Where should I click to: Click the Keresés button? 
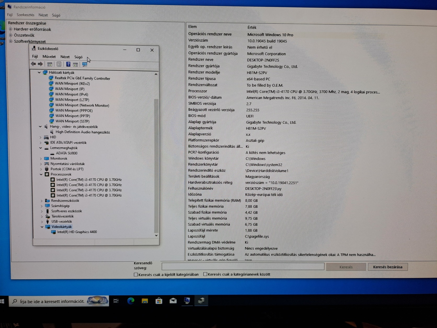pyautogui.click(x=346, y=267)
